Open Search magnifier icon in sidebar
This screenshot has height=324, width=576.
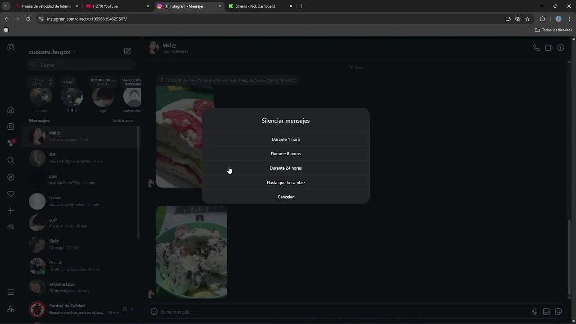11,160
